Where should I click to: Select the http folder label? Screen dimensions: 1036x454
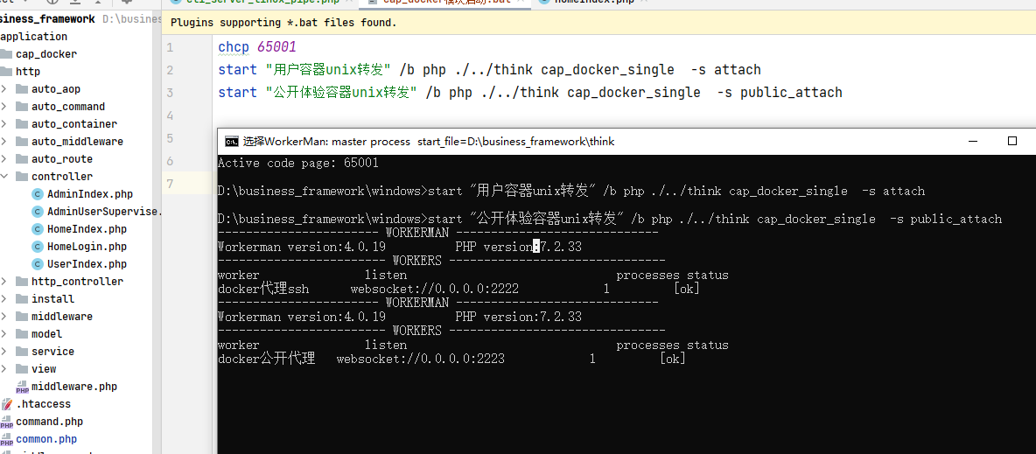28,72
